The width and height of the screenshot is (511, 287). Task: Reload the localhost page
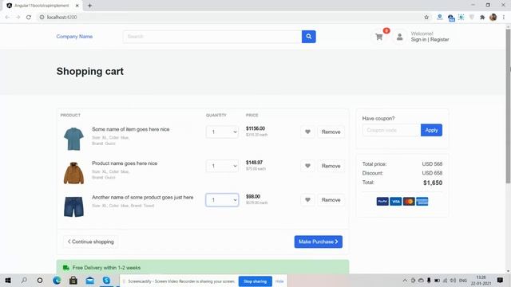pyautogui.click(x=29, y=18)
